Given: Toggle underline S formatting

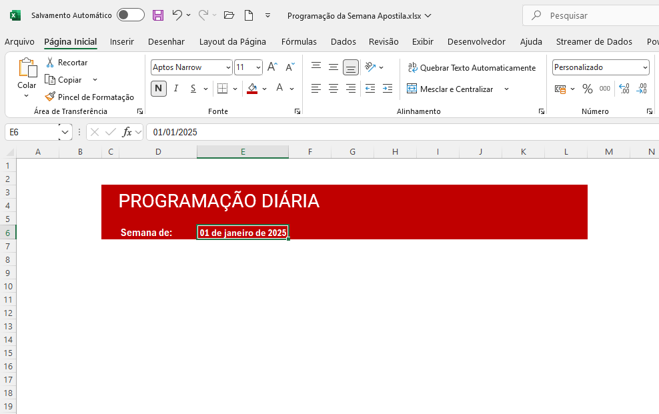Looking at the screenshot, I should tap(193, 88).
